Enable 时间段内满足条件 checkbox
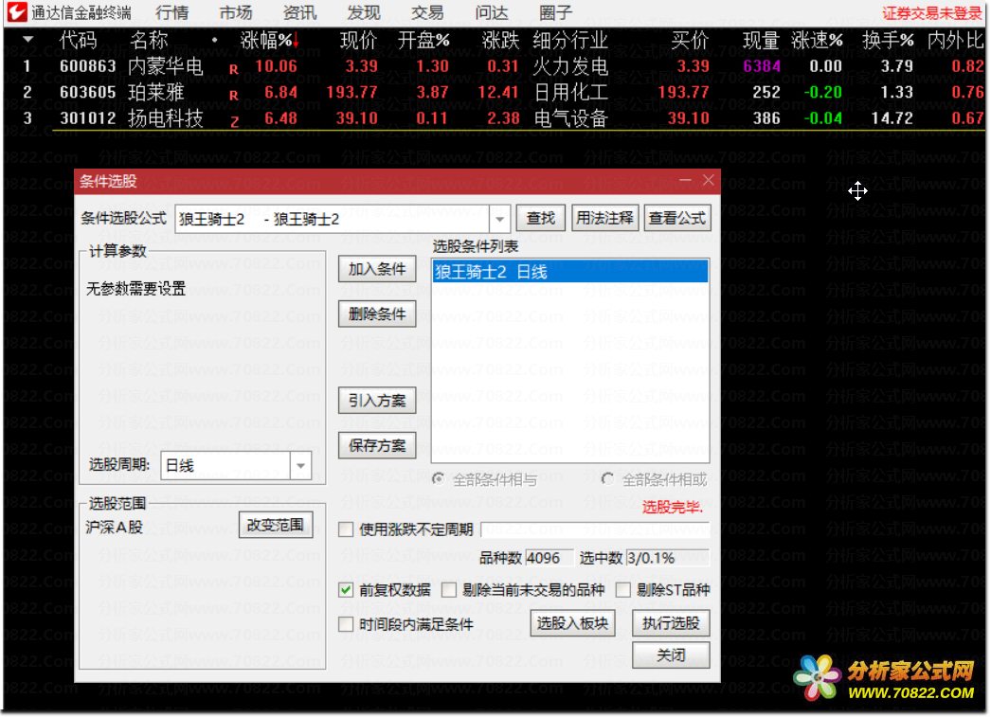The image size is (991, 717). tap(346, 625)
